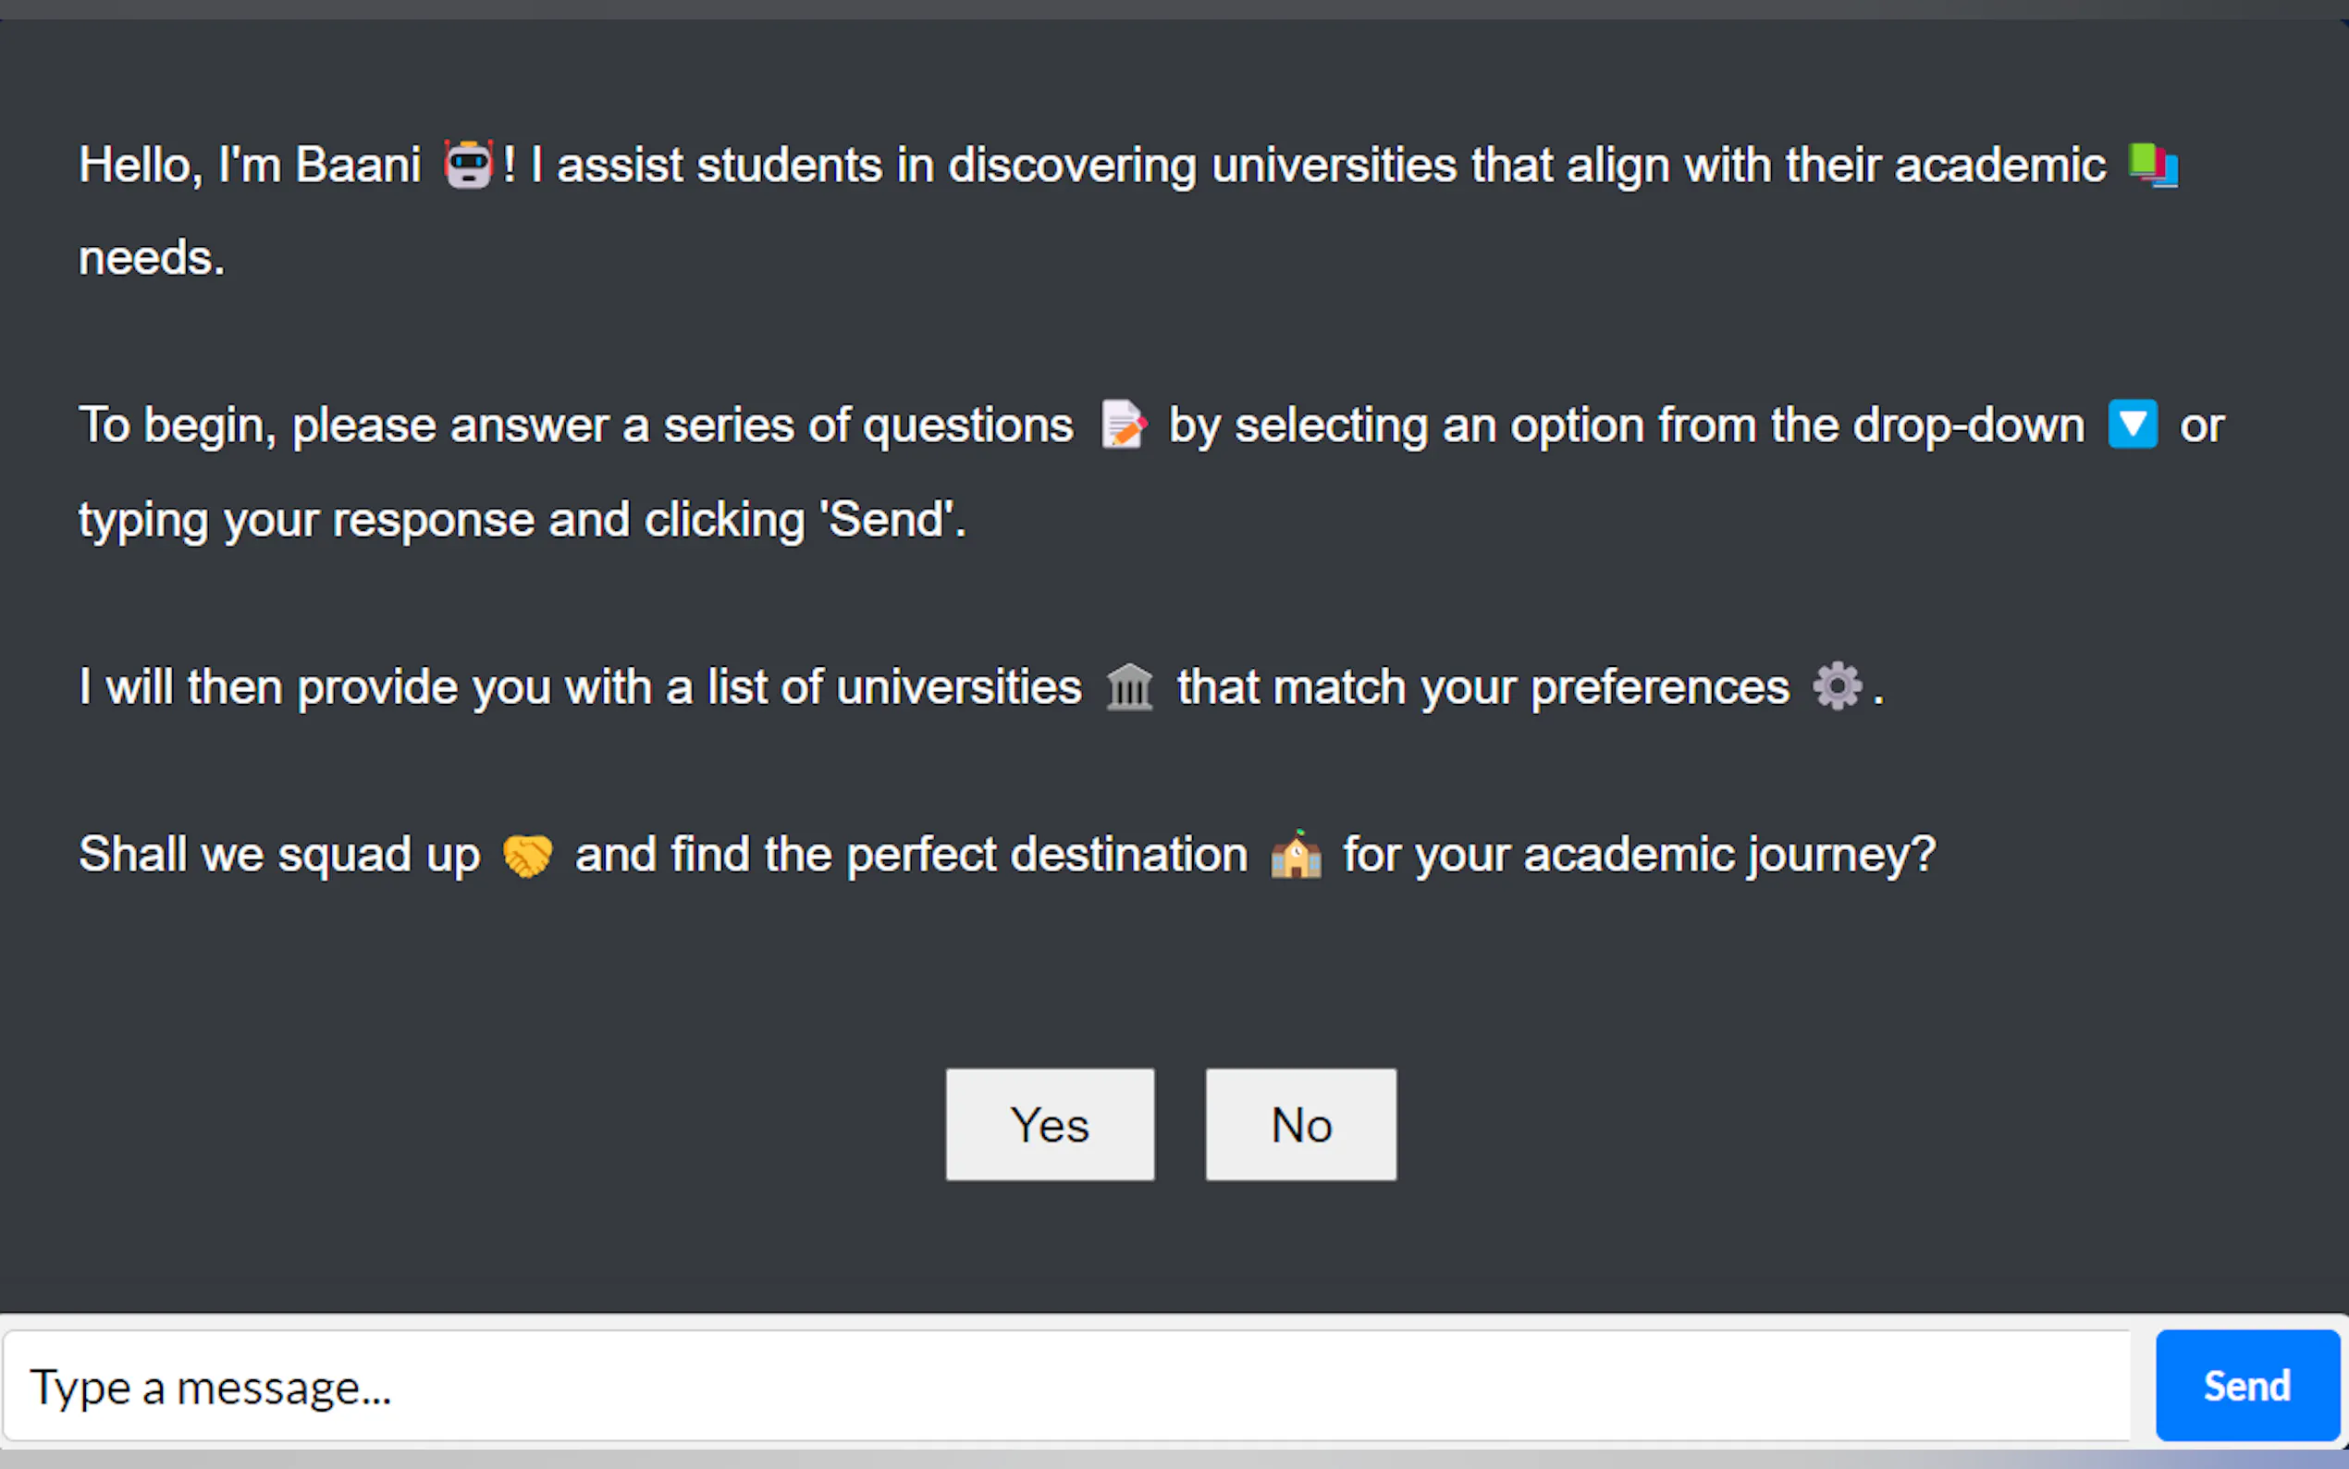Viewport: 2349px width, 1469px height.
Task: Click the stacked books emoji
Action: [2152, 164]
